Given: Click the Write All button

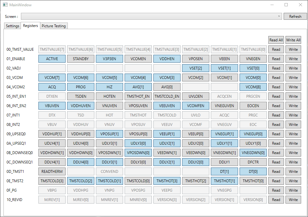Looking at the screenshot, I should [x=293, y=40].
